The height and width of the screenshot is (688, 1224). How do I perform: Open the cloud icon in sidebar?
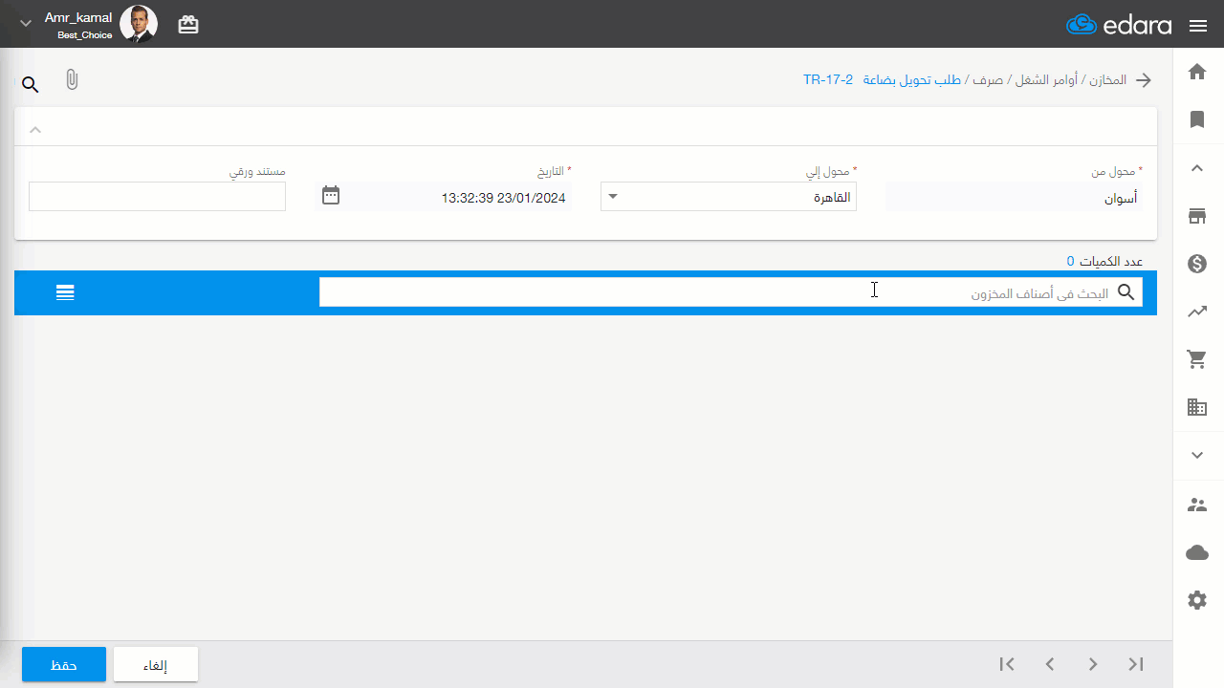tap(1197, 552)
